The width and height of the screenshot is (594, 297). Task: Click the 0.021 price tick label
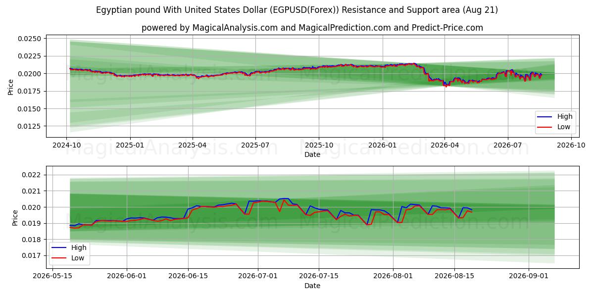(x=33, y=191)
